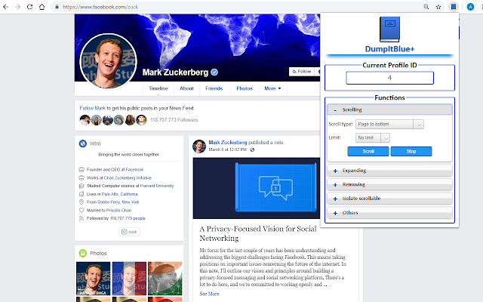
Task: Open the Limit dropdown
Action: [374, 137]
